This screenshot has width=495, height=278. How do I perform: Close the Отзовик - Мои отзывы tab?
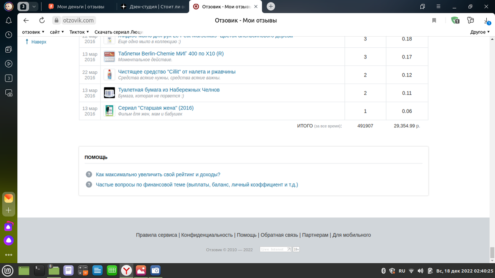pyautogui.click(x=255, y=7)
